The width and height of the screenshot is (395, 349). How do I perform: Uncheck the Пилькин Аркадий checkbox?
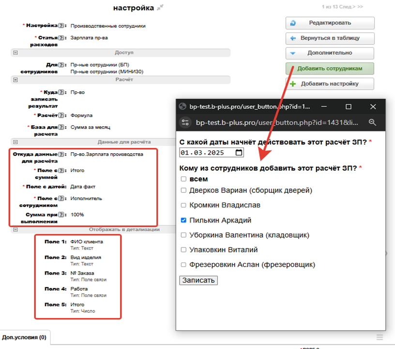pyautogui.click(x=183, y=220)
